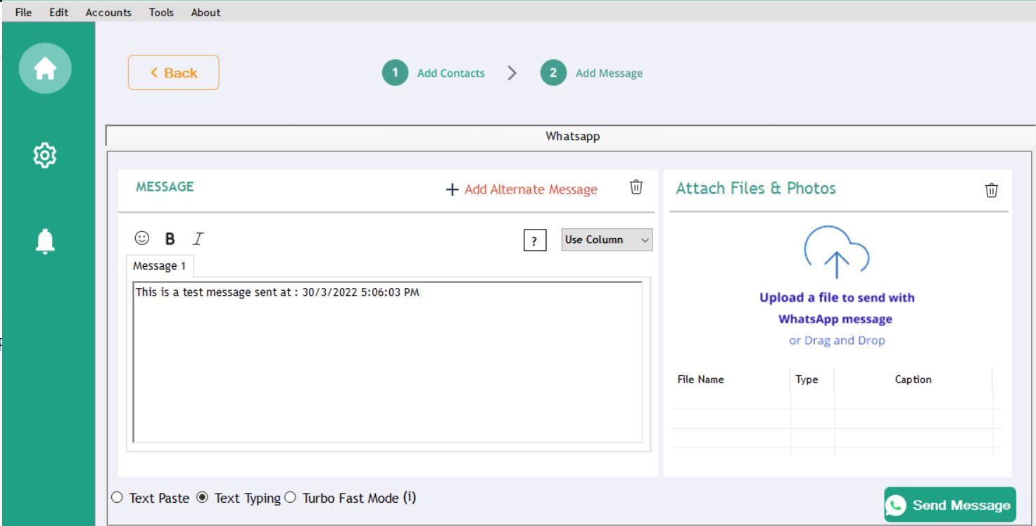Click the Type column header
The width and height of the screenshot is (1036, 526).
807,380
